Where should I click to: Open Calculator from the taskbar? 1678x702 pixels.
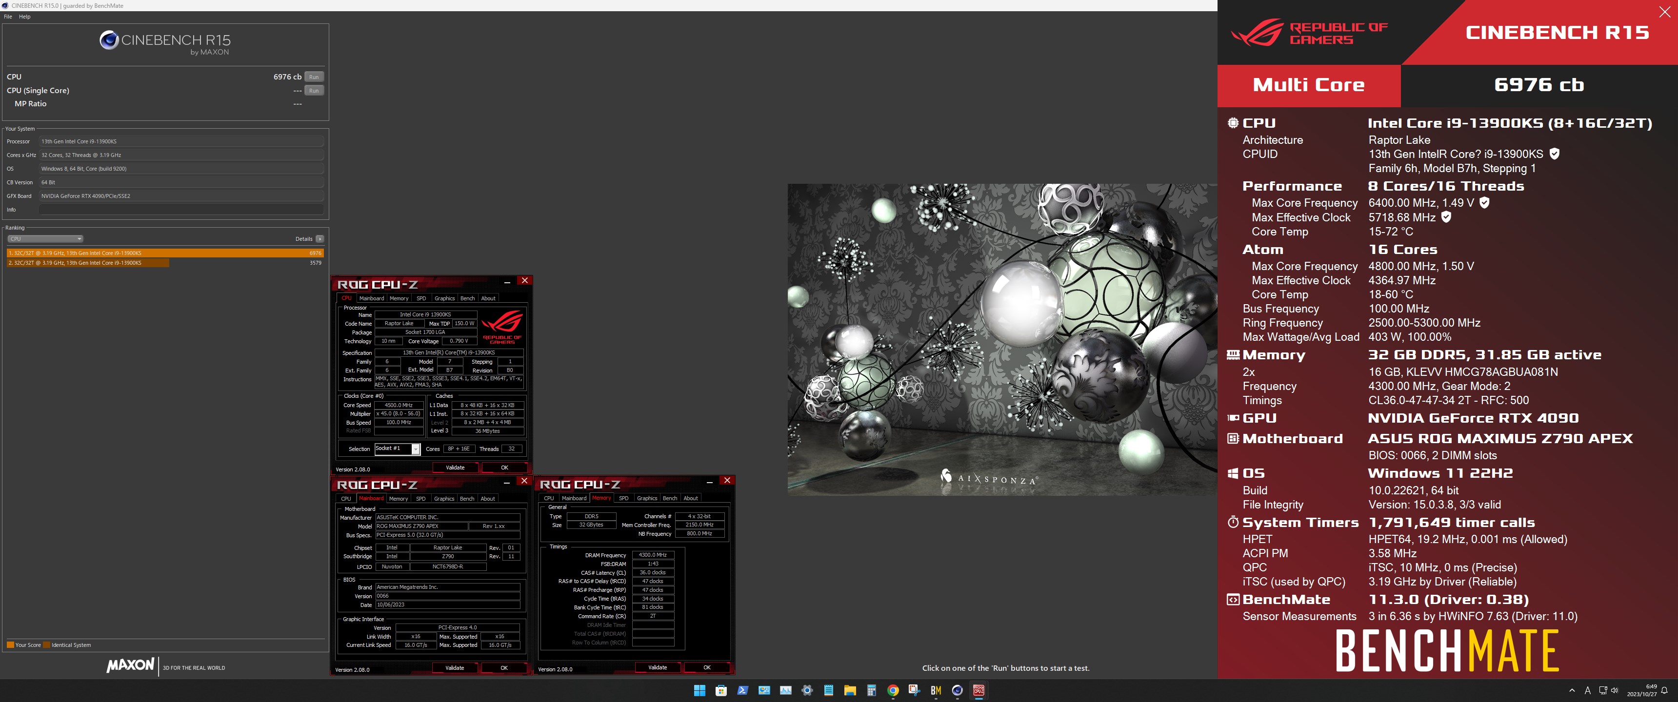coord(872,690)
